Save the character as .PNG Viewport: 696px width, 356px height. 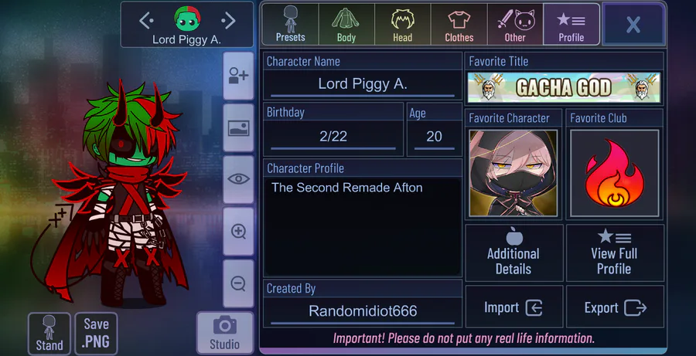[97, 334]
